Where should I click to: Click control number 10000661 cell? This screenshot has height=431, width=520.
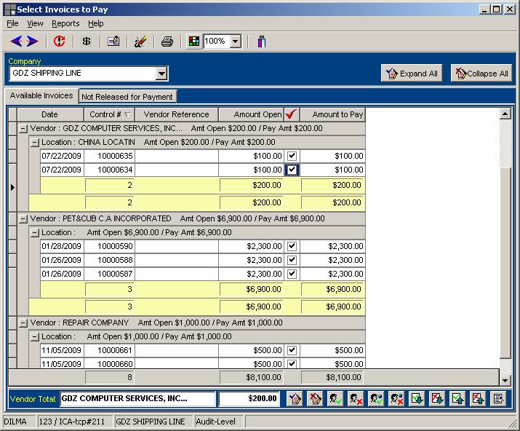(x=109, y=350)
